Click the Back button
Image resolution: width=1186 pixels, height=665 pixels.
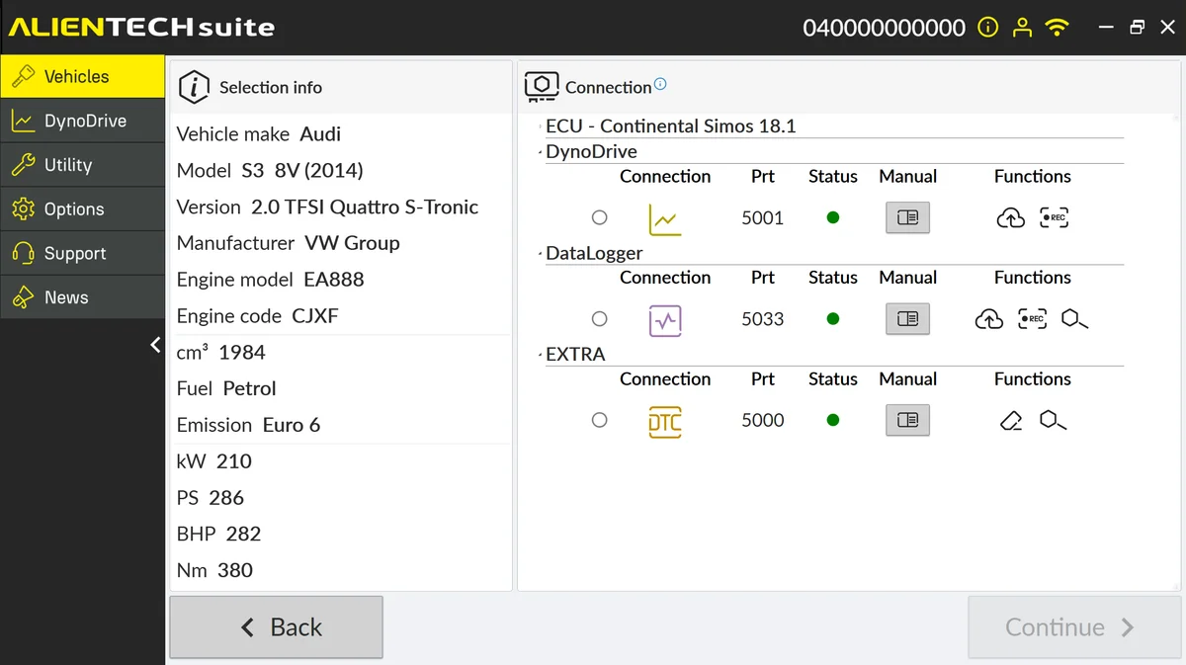(x=276, y=627)
